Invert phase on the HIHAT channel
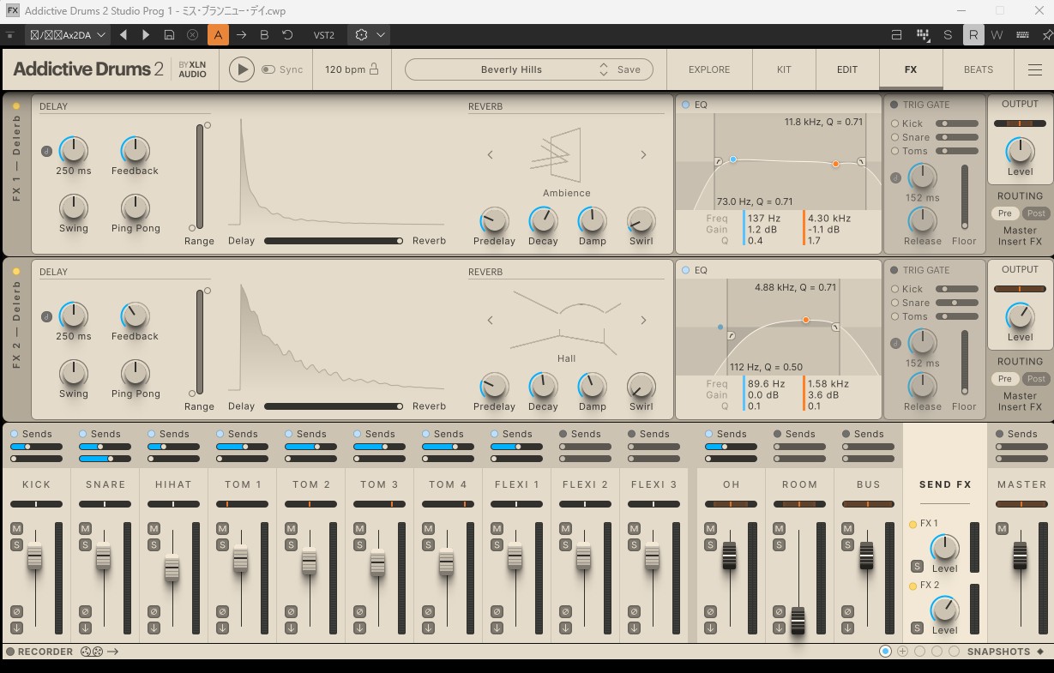 [x=154, y=611]
